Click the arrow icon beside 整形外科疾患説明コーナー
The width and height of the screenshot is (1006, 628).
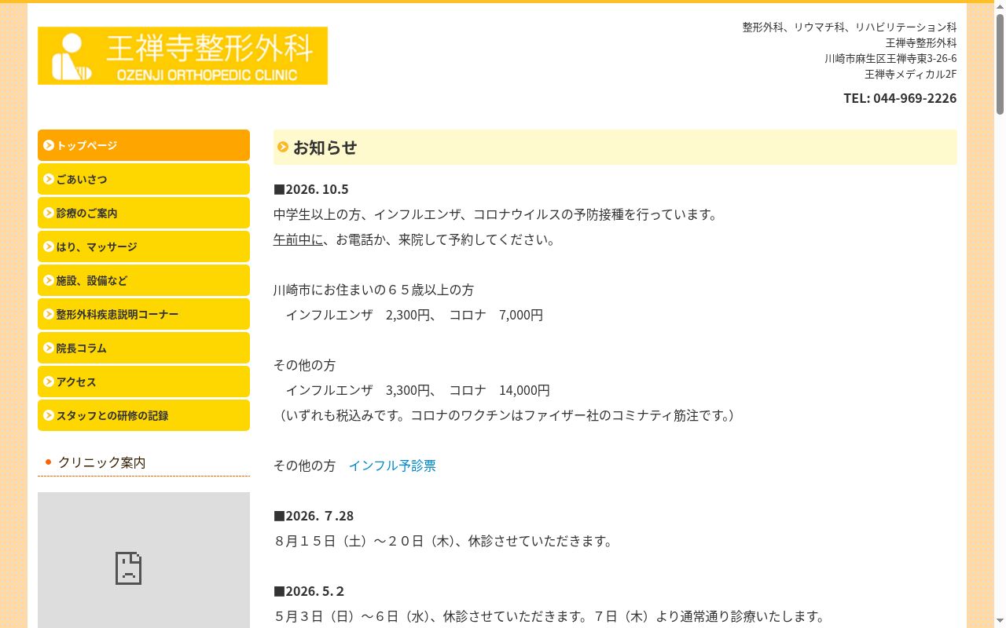tap(49, 314)
